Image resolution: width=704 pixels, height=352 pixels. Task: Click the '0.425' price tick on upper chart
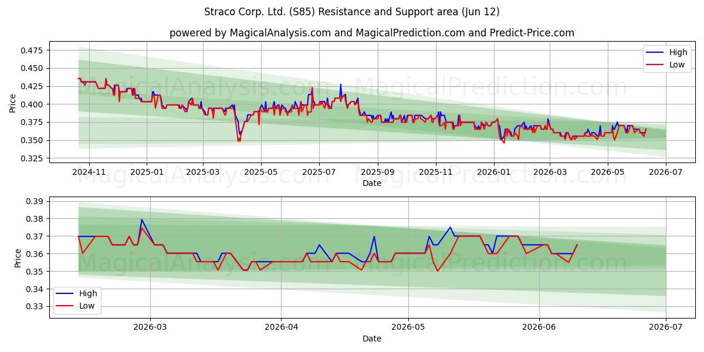[33, 87]
